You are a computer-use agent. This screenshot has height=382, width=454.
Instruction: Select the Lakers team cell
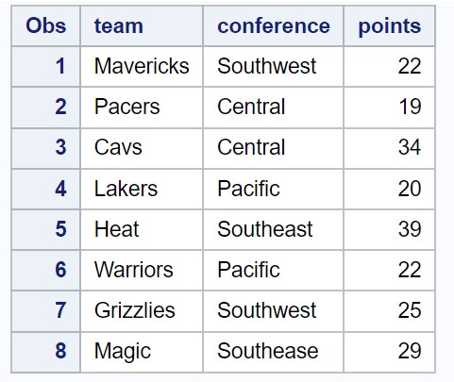[142, 189]
